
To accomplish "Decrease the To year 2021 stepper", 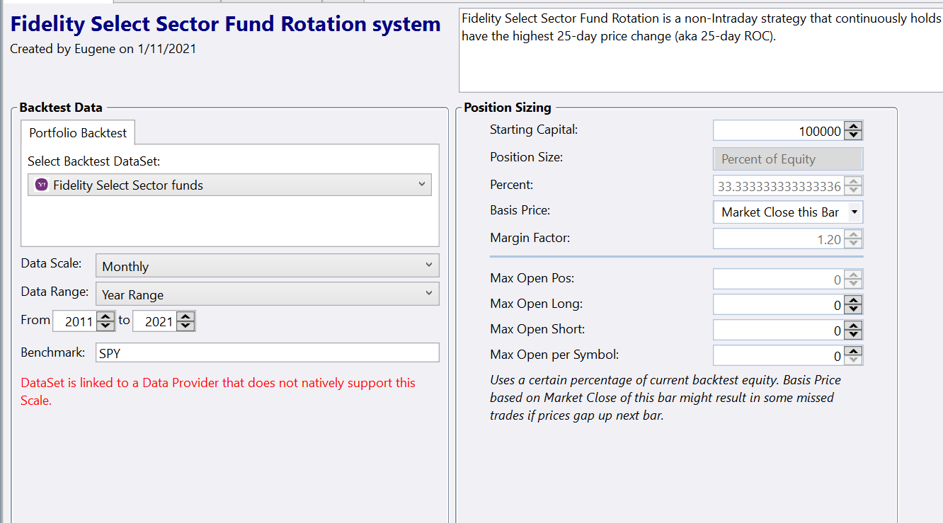I will pos(185,326).
